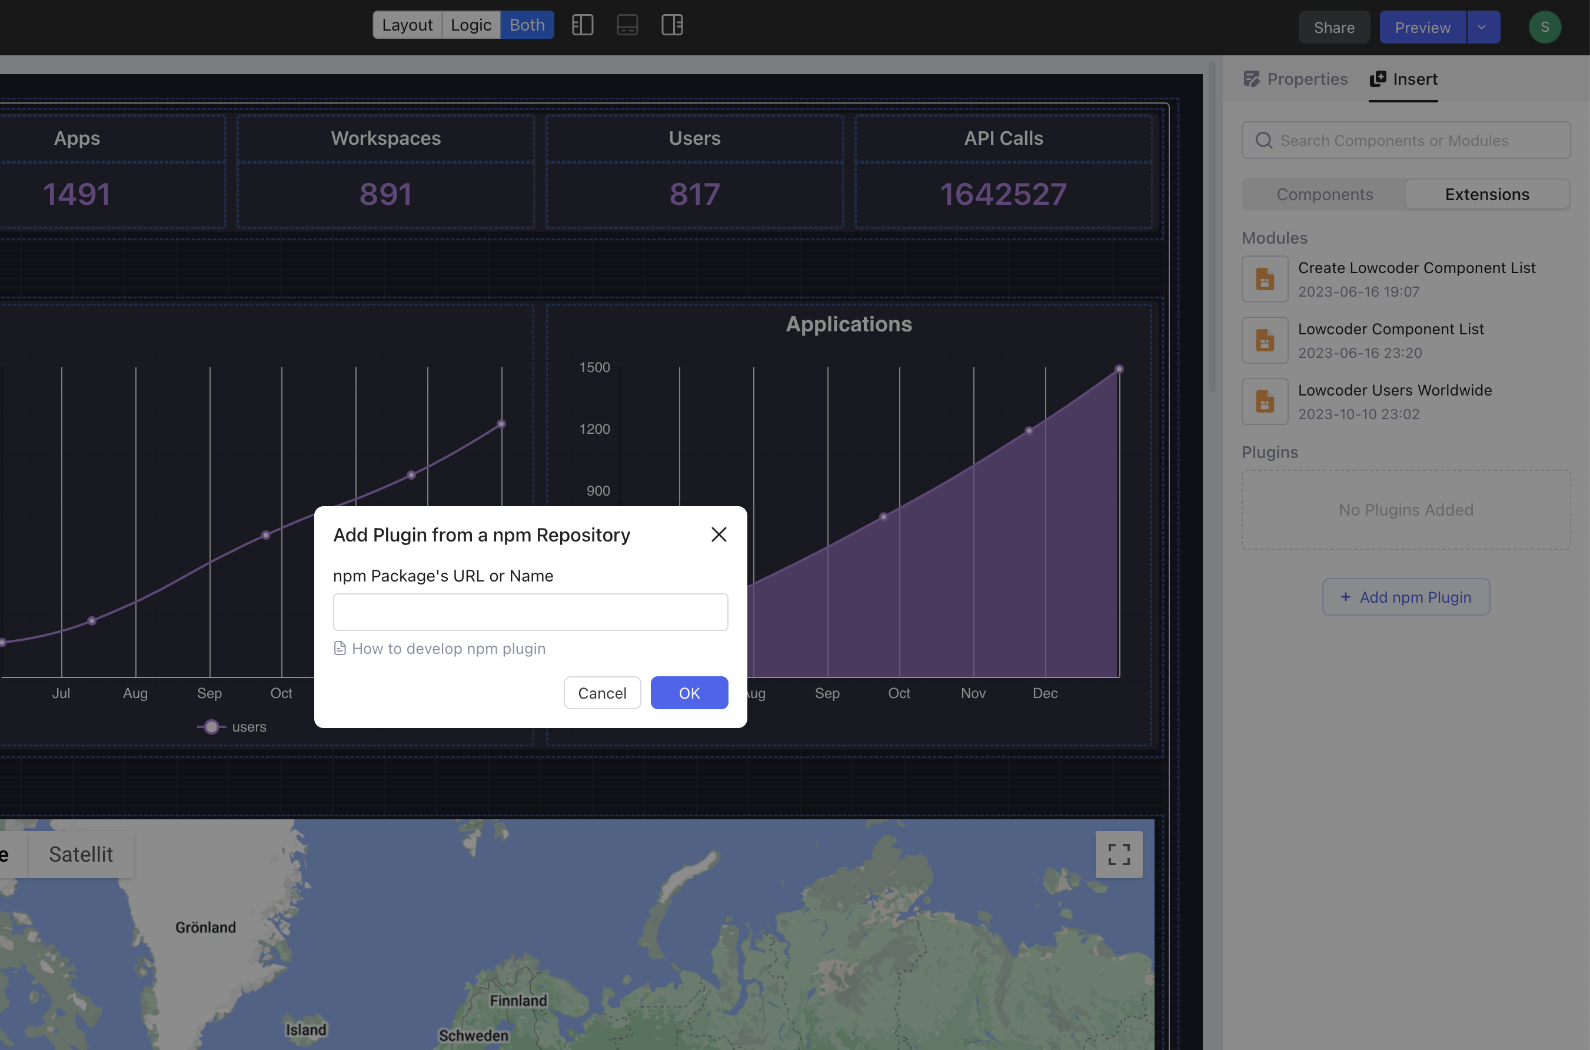Click the map fullscreen icon
This screenshot has width=1590, height=1050.
click(1119, 855)
